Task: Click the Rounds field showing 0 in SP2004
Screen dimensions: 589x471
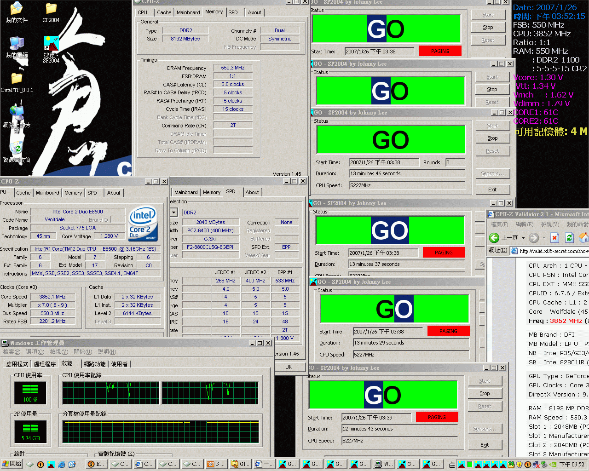Action: click(456, 162)
